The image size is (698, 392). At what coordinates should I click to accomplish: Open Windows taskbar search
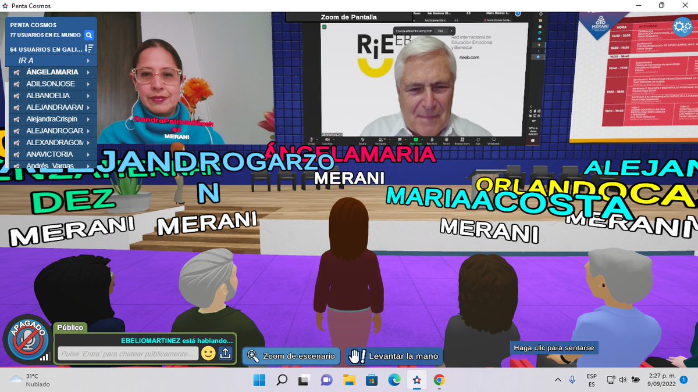tap(282, 380)
